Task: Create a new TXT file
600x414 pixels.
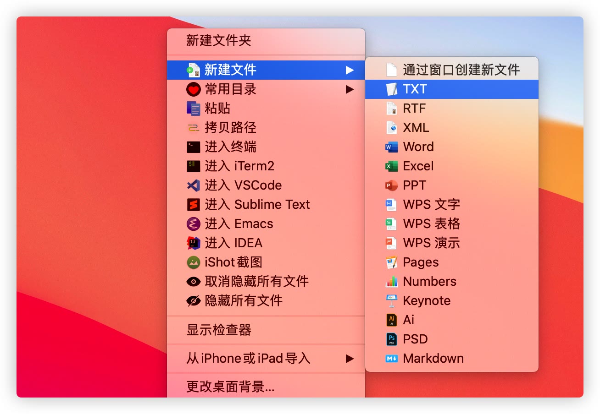Action: pyautogui.click(x=452, y=89)
